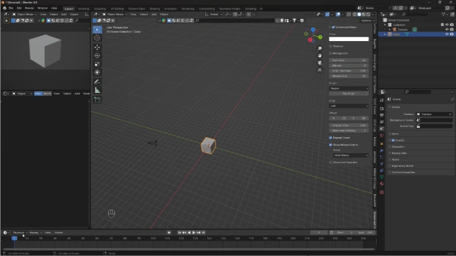456x256 pixels.
Task: Jump to the timeline start frame
Action: click(x=179, y=233)
